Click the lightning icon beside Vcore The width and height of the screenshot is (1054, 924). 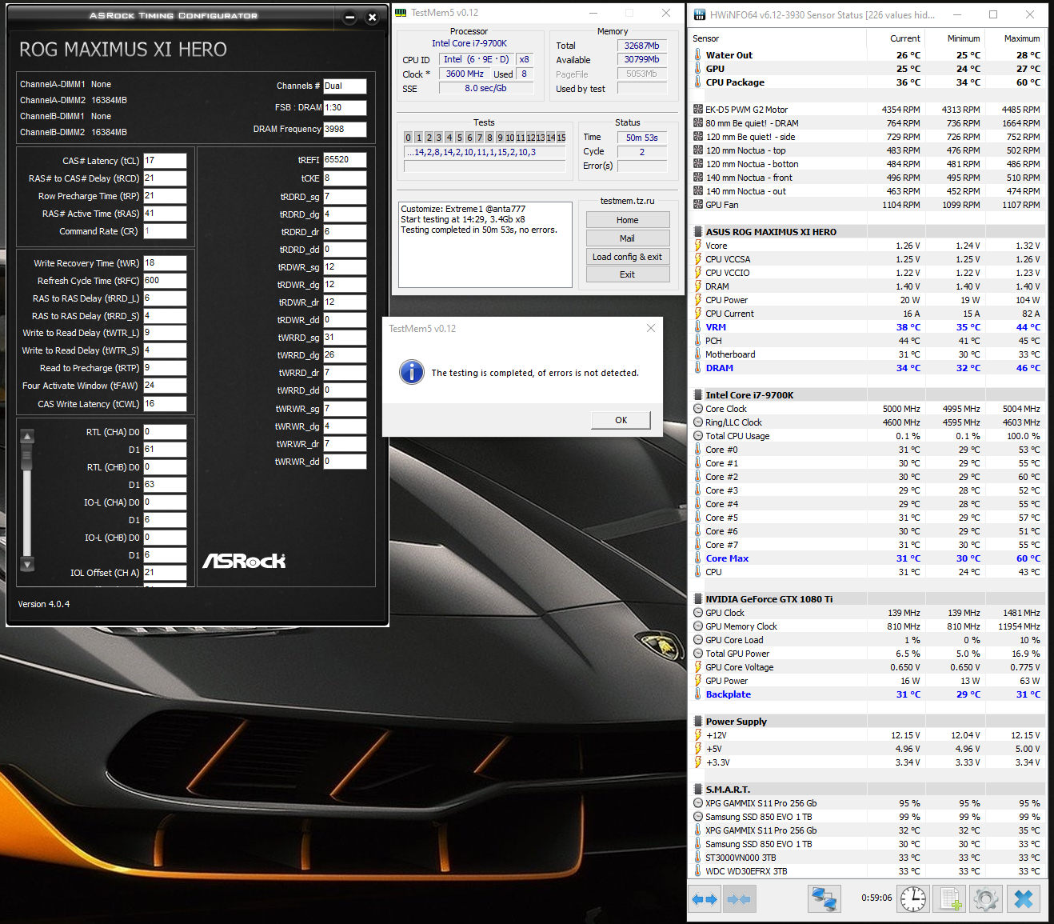[698, 246]
